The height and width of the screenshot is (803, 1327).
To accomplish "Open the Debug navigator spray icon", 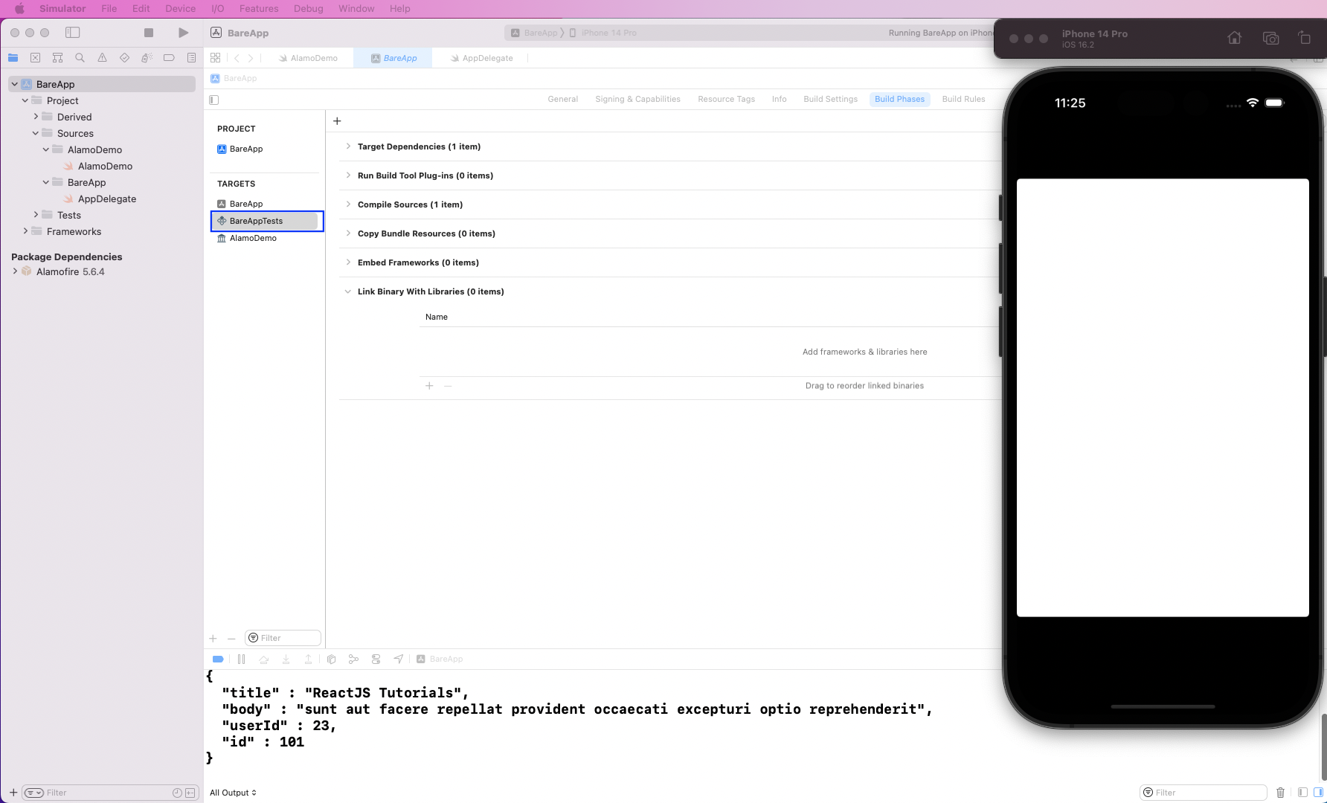I will [147, 58].
